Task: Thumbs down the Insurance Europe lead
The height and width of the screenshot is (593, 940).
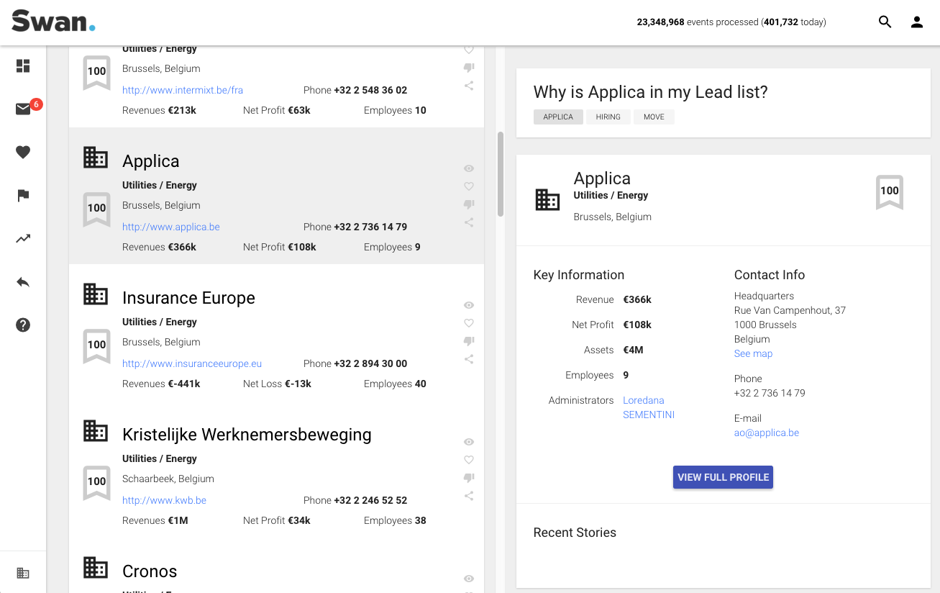Action: (x=469, y=341)
